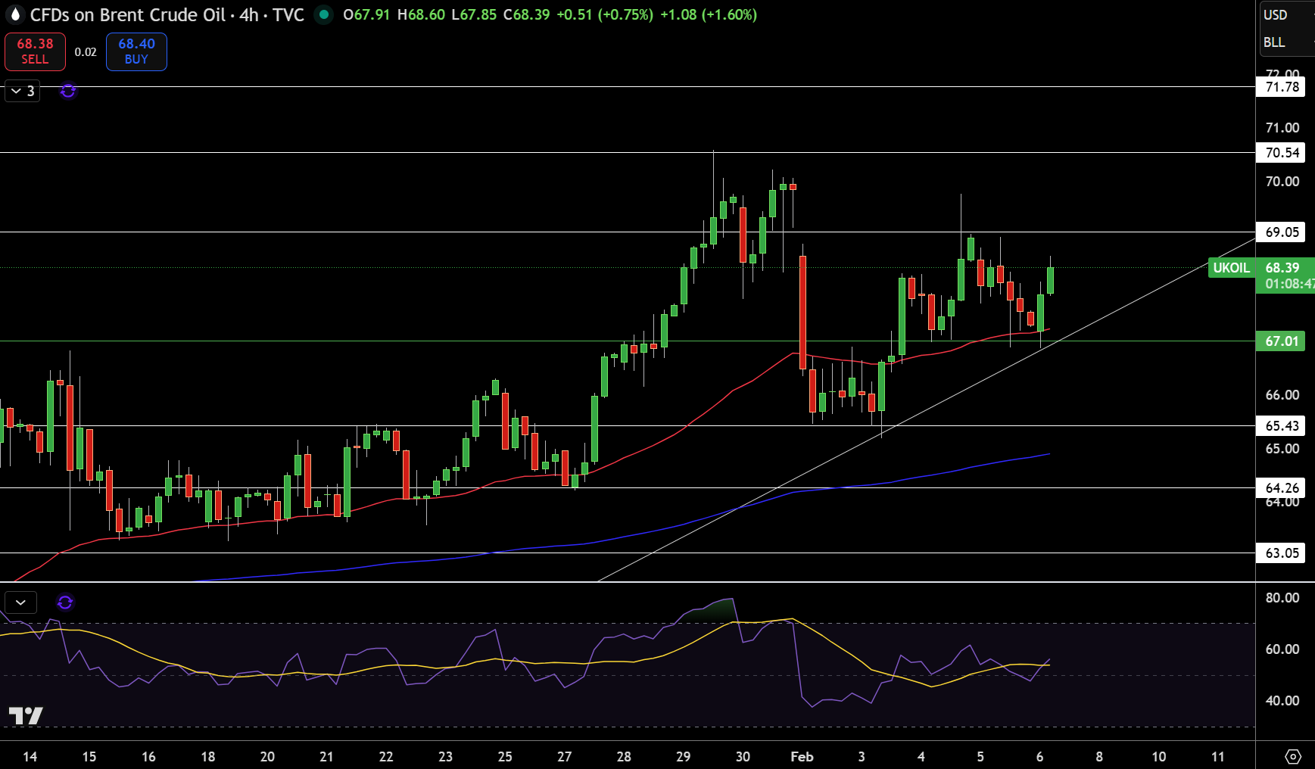Select the green 67.01 price level label
The height and width of the screenshot is (769, 1315).
tap(1282, 341)
